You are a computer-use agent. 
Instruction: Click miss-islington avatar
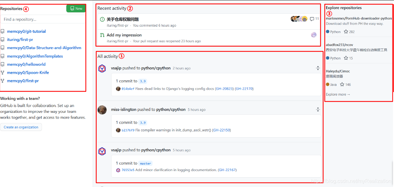[x=102, y=110]
